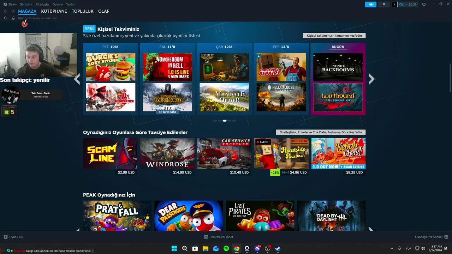Open Lootbound free demo thumbnail

click(x=338, y=97)
